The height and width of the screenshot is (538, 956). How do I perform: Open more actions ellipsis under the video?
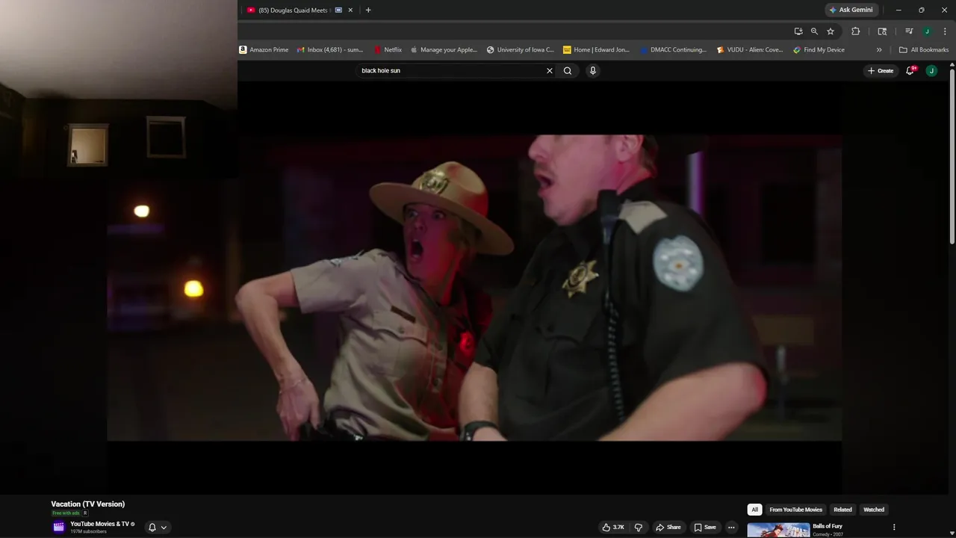pyautogui.click(x=731, y=528)
